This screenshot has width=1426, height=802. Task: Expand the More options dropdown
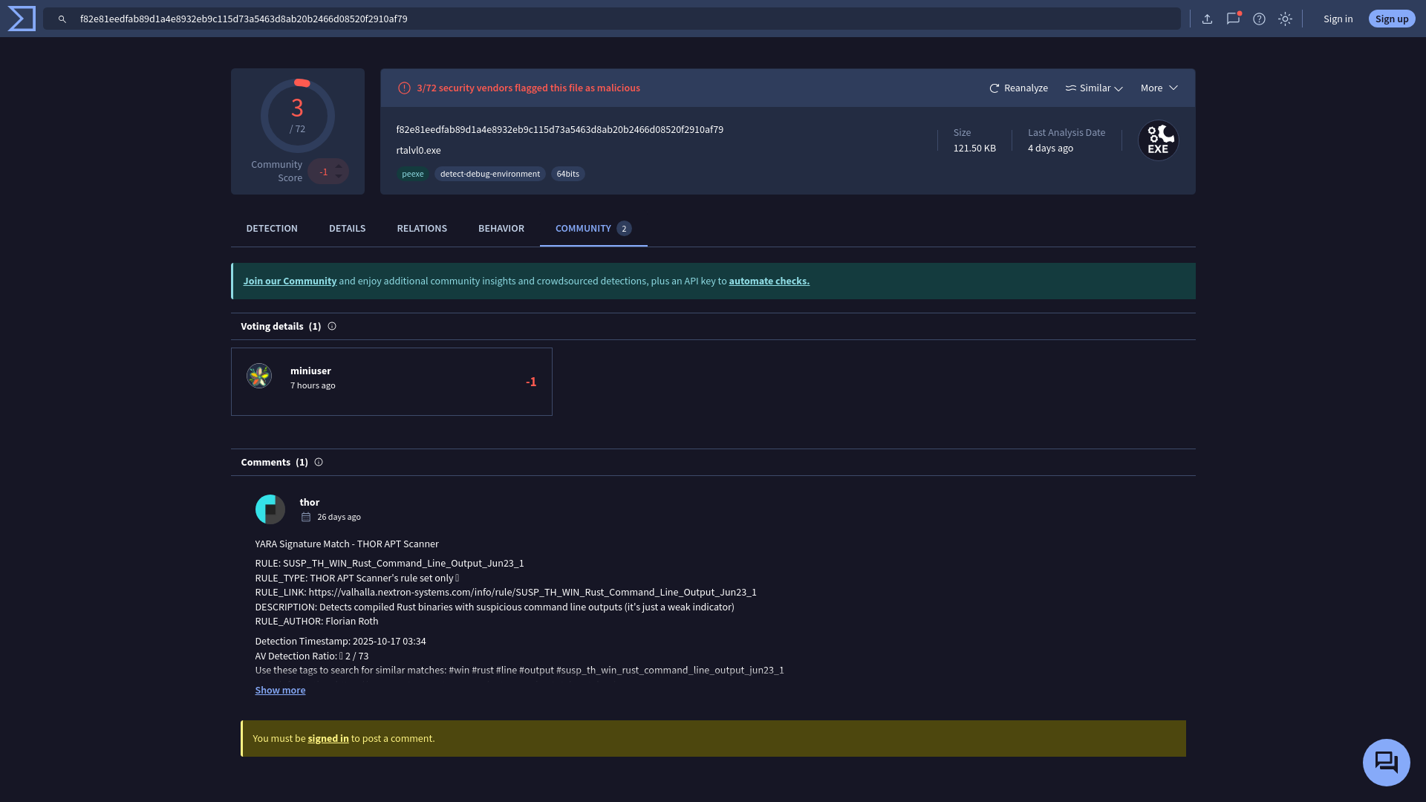[1157, 88]
